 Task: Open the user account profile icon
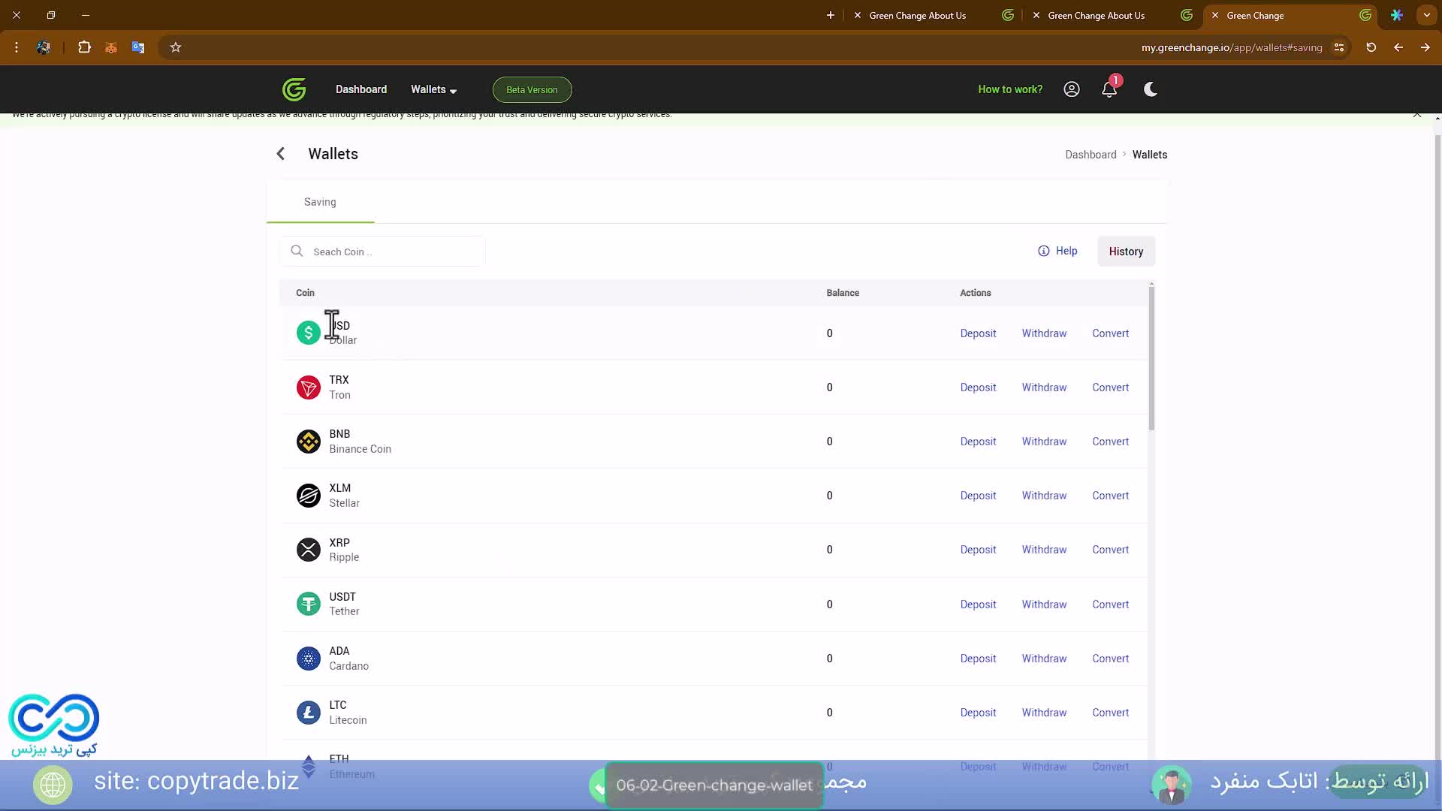coord(1072,89)
